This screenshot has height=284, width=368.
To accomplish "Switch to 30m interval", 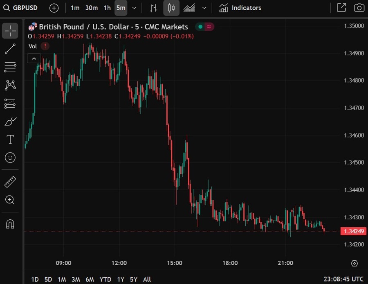I will click(91, 8).
